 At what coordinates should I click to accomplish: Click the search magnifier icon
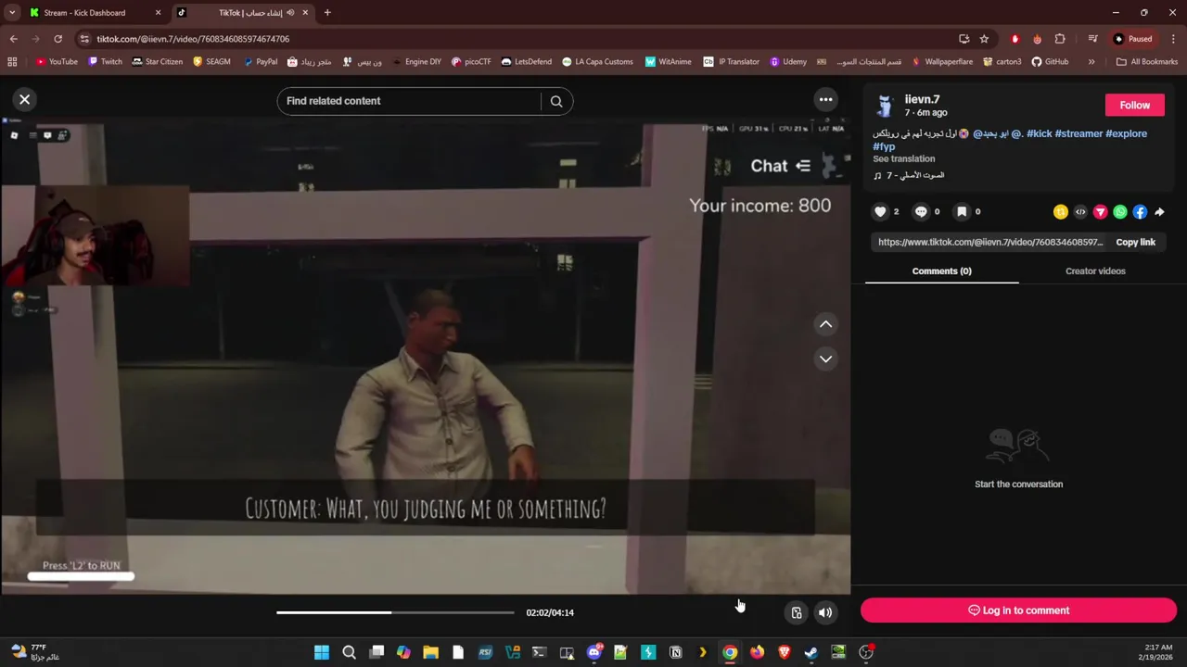(556, 101)
